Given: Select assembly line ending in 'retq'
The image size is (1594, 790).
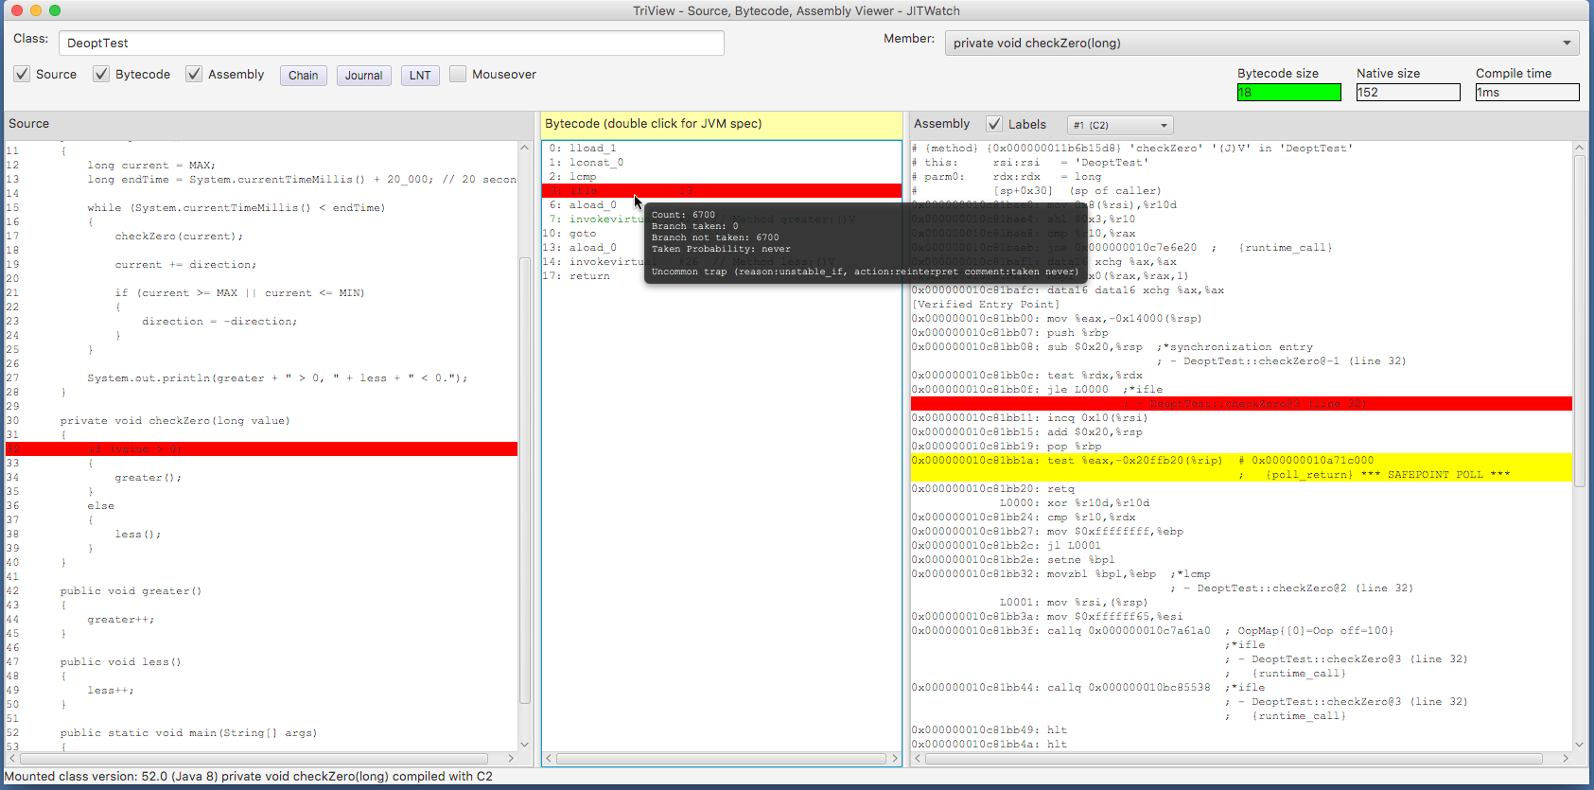Looking at the screenshot, I should click(x=993, y=489).
